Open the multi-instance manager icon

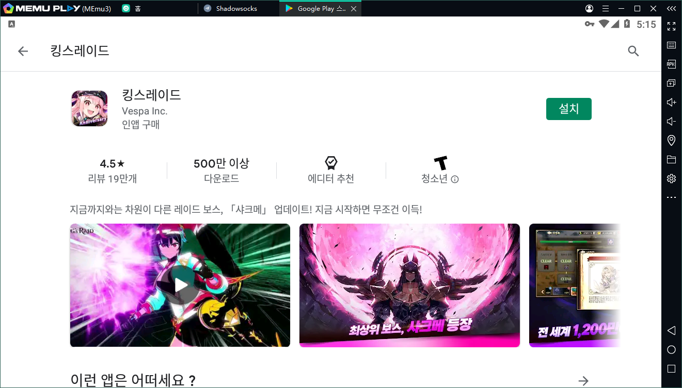coord(671,83)
